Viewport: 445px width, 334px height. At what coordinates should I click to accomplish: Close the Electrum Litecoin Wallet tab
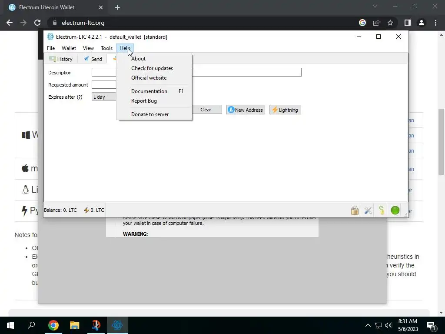tap(101, 7)
